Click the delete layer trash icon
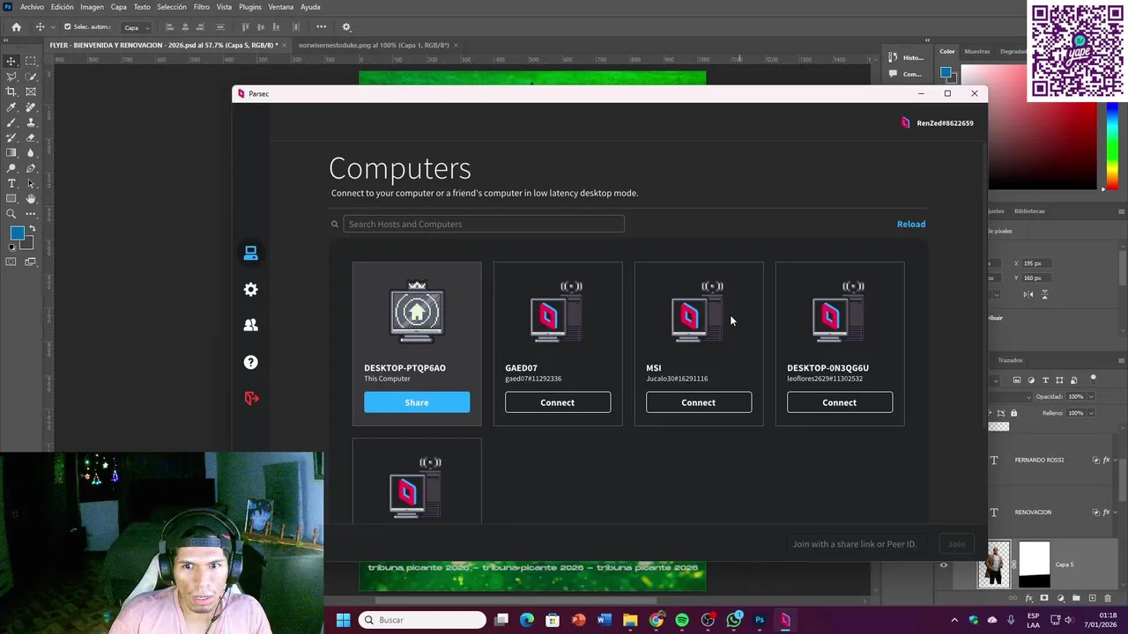The width and height of the screenshot is (1128, 634). pos(1108,598)
